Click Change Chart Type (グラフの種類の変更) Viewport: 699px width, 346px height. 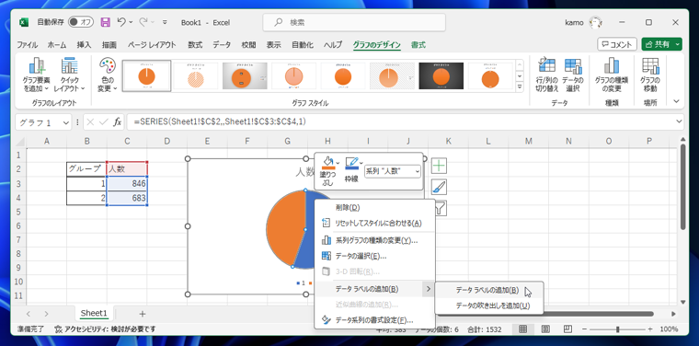pos(611,75)
